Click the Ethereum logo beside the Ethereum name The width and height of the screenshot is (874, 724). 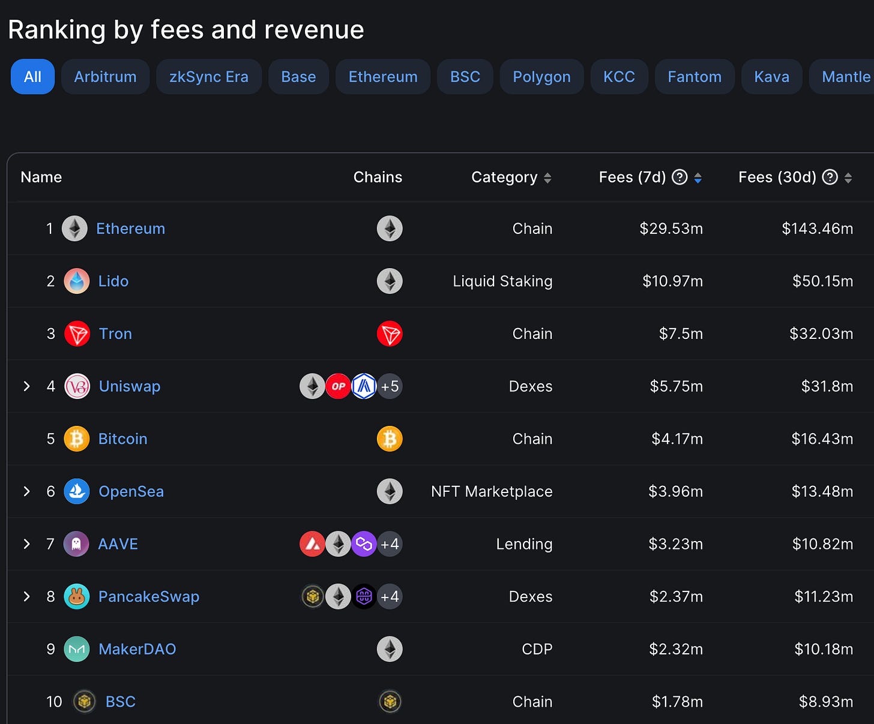tap(75, 229)
